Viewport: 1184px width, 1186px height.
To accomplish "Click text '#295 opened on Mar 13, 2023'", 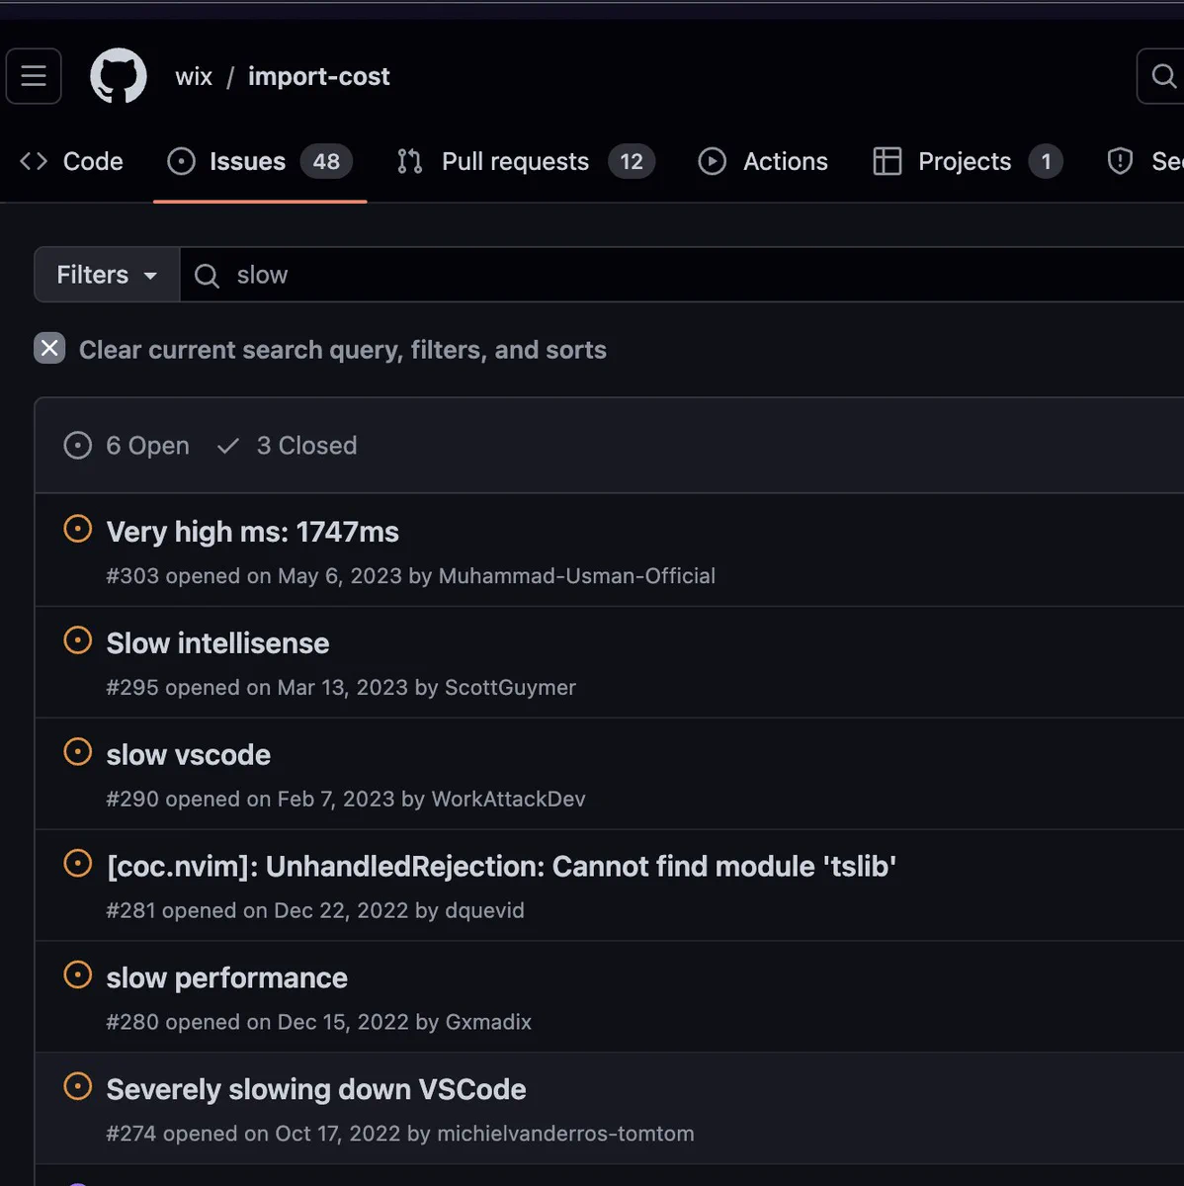I will (x=257, y=688).
